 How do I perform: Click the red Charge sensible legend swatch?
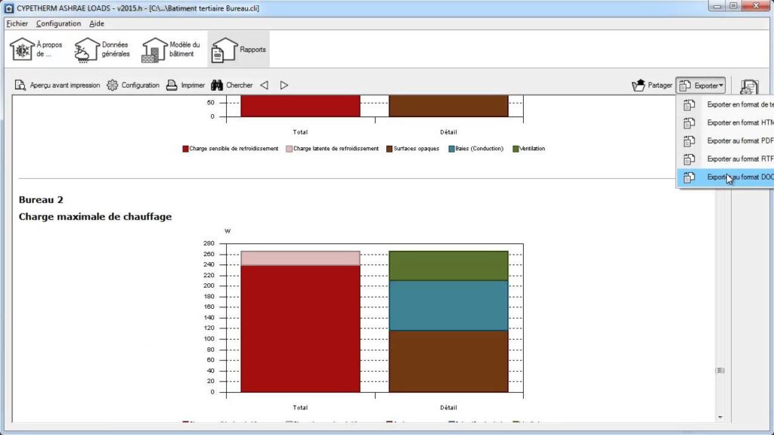point(185,149)
